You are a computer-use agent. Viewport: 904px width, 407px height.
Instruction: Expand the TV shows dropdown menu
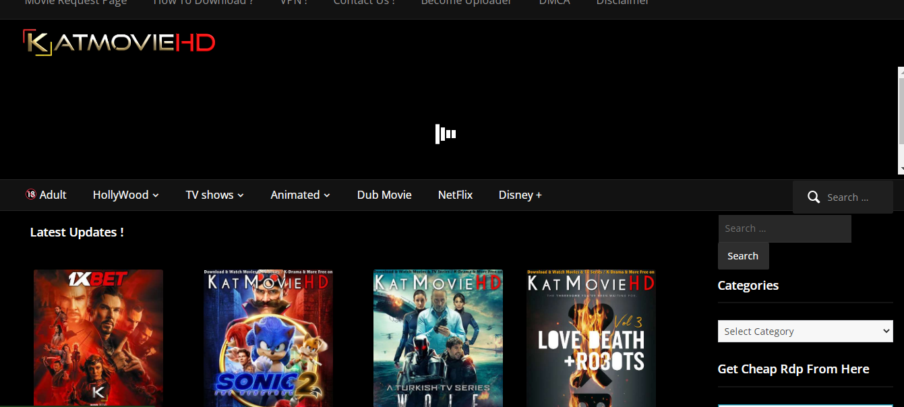tap(215, 195)
